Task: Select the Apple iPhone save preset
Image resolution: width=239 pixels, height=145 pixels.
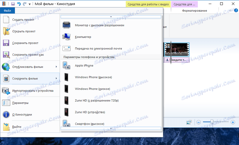Action: coord(111,66)
